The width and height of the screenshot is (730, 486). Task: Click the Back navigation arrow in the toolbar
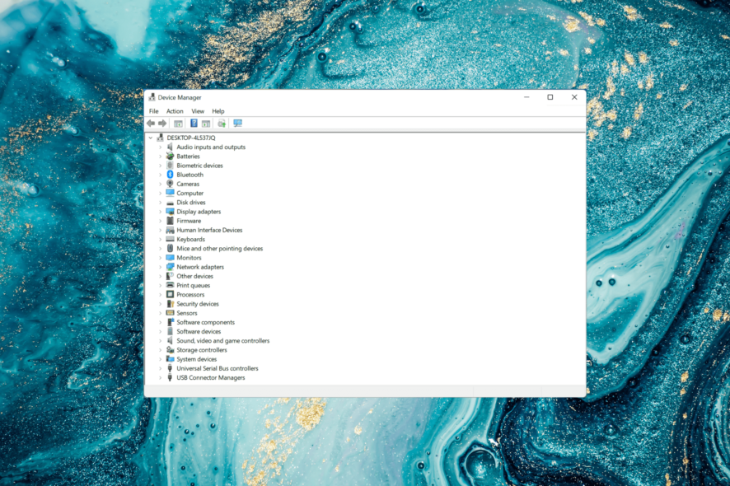tap(151, 123)
